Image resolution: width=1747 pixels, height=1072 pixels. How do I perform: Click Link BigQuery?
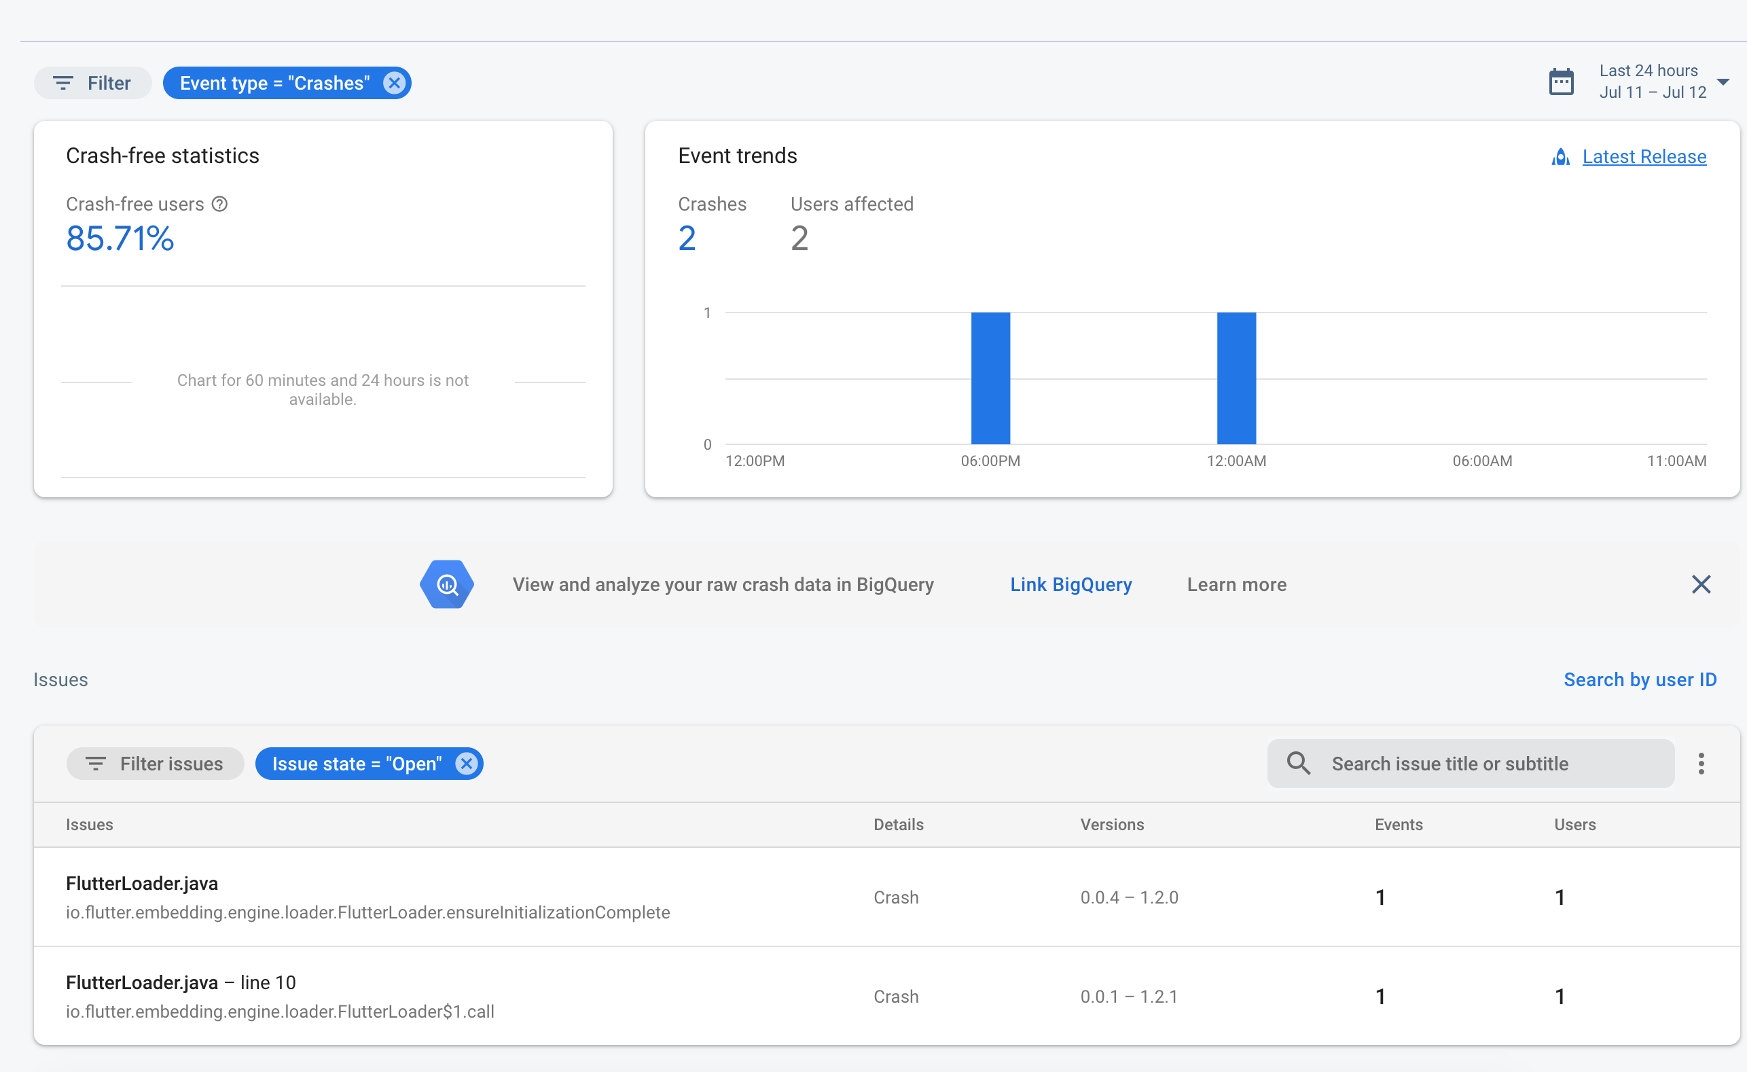(1070, 584)
